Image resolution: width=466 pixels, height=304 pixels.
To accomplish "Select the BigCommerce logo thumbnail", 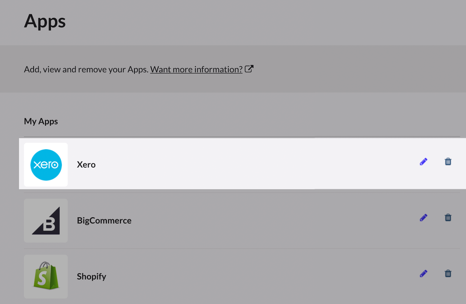I will (46, 221).
